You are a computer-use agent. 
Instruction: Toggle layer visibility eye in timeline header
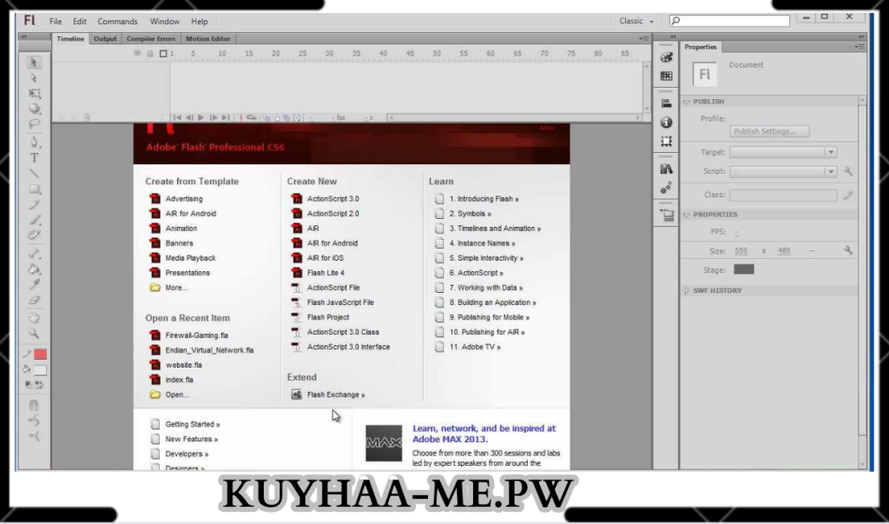coord(136,53)
